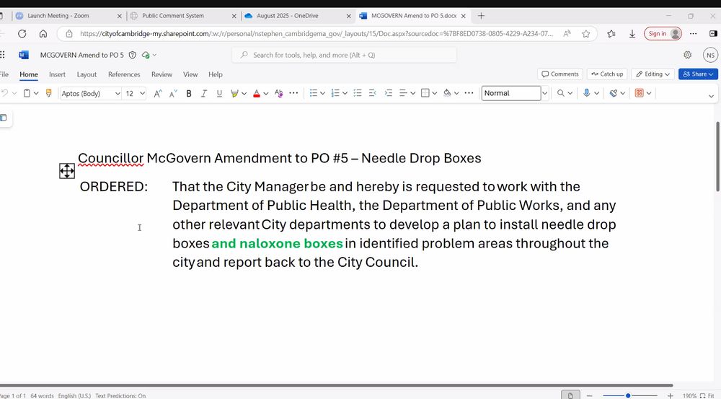
Task: Click the browser Sign in button
Action: click(x=663, y=34)
